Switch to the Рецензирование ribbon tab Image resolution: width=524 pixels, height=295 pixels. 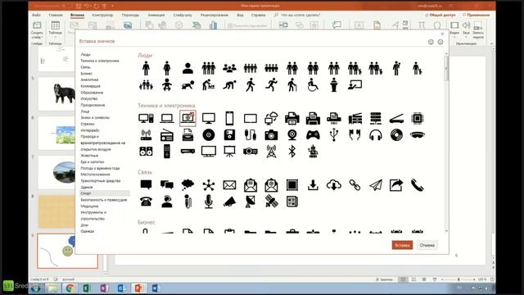coord(215,15)
